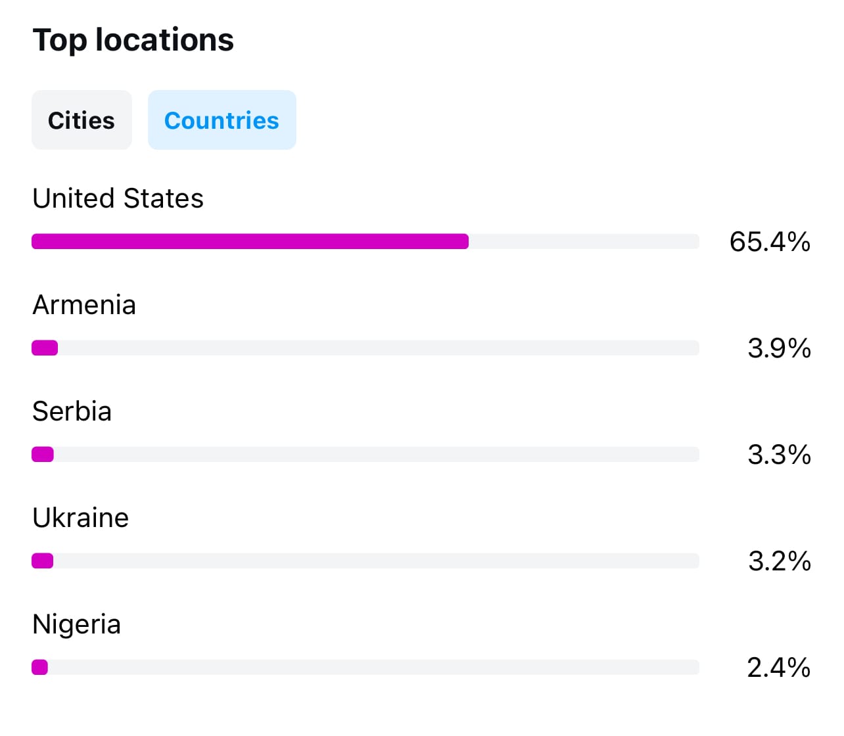Click the 2.4% Nigeria percentage
This screenshot has height=736, width=844.
[778, 668]
